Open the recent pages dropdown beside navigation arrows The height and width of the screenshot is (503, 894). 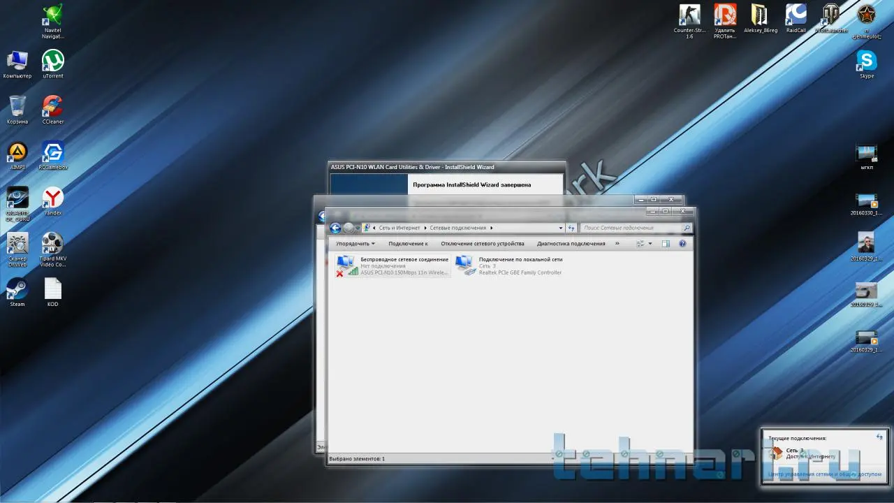pyautogui.click(x=358, y=228)
